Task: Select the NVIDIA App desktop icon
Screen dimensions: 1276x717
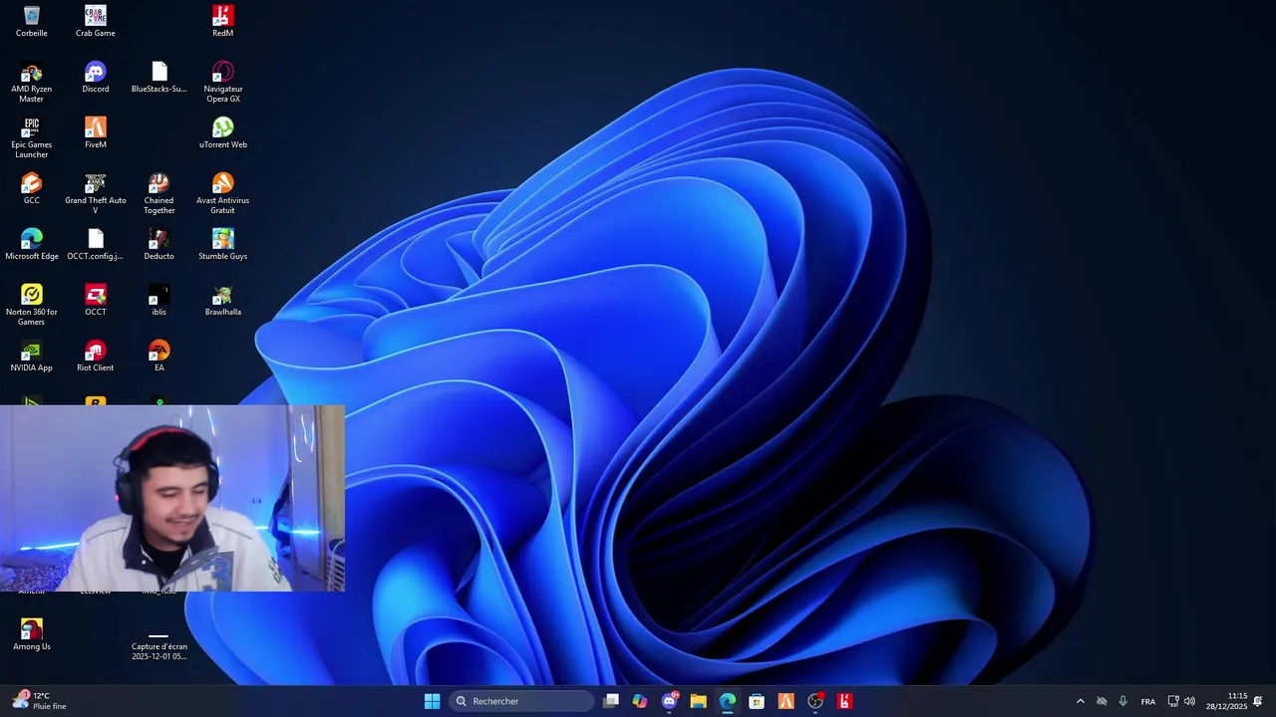Action: (32, 356)
